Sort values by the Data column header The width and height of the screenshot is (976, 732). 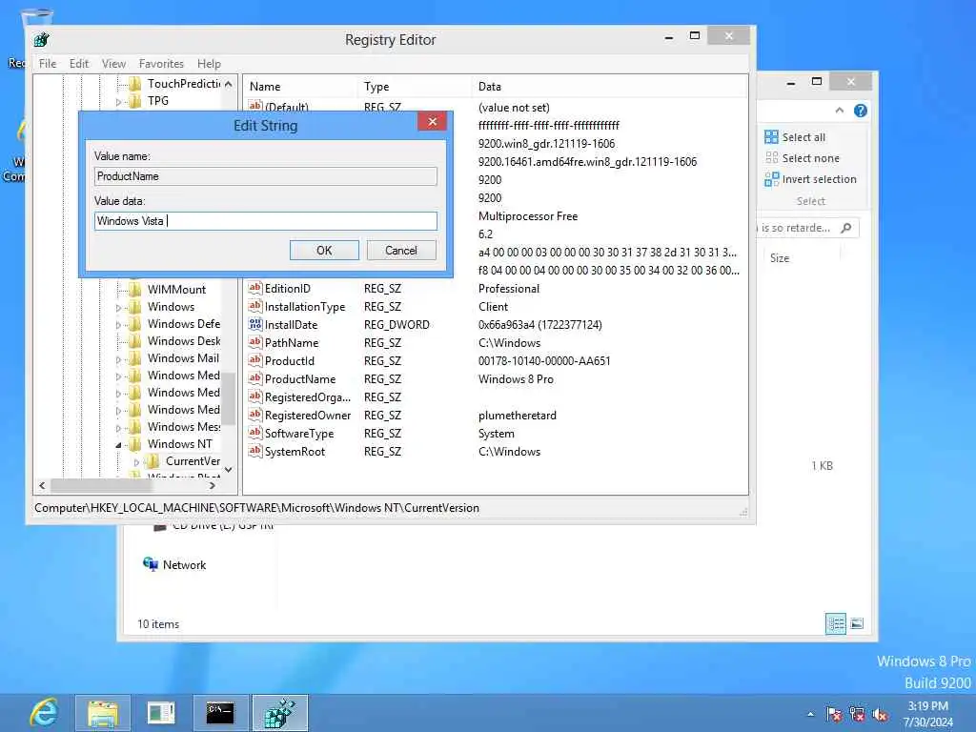pos(610,87)
